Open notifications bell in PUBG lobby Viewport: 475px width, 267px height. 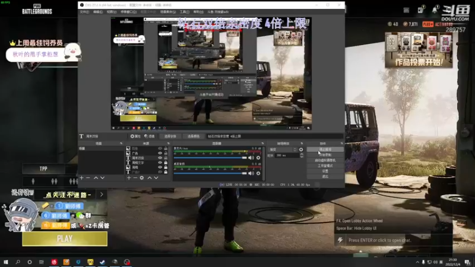pos(435,9)
